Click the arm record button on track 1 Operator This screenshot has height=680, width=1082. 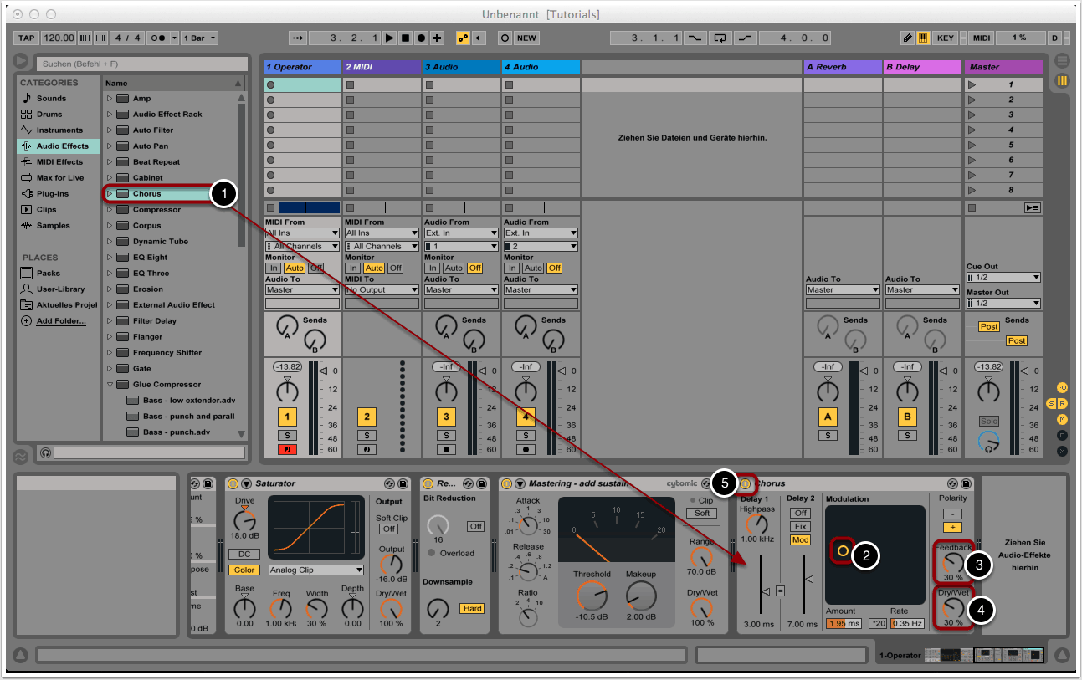coord(287,450)
